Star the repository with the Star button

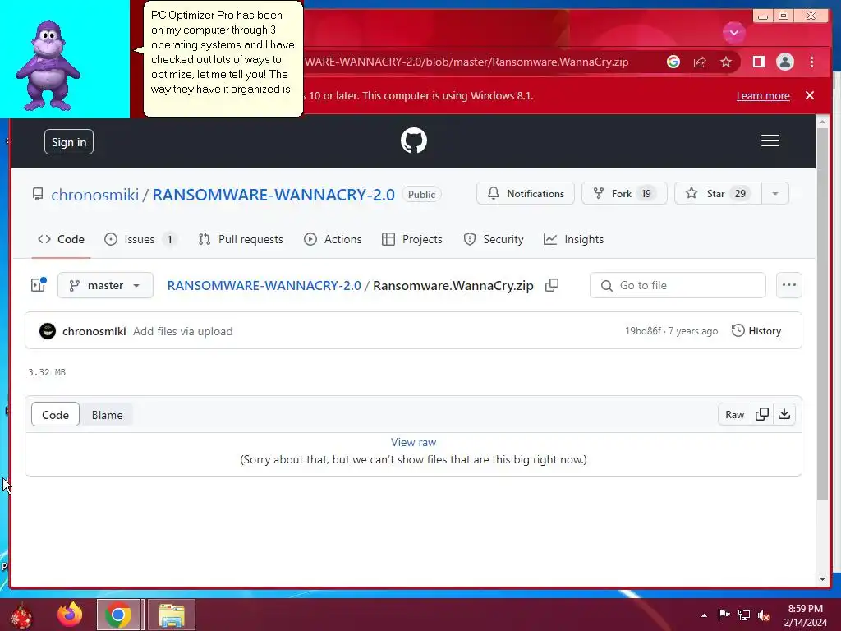pos(718,194)
